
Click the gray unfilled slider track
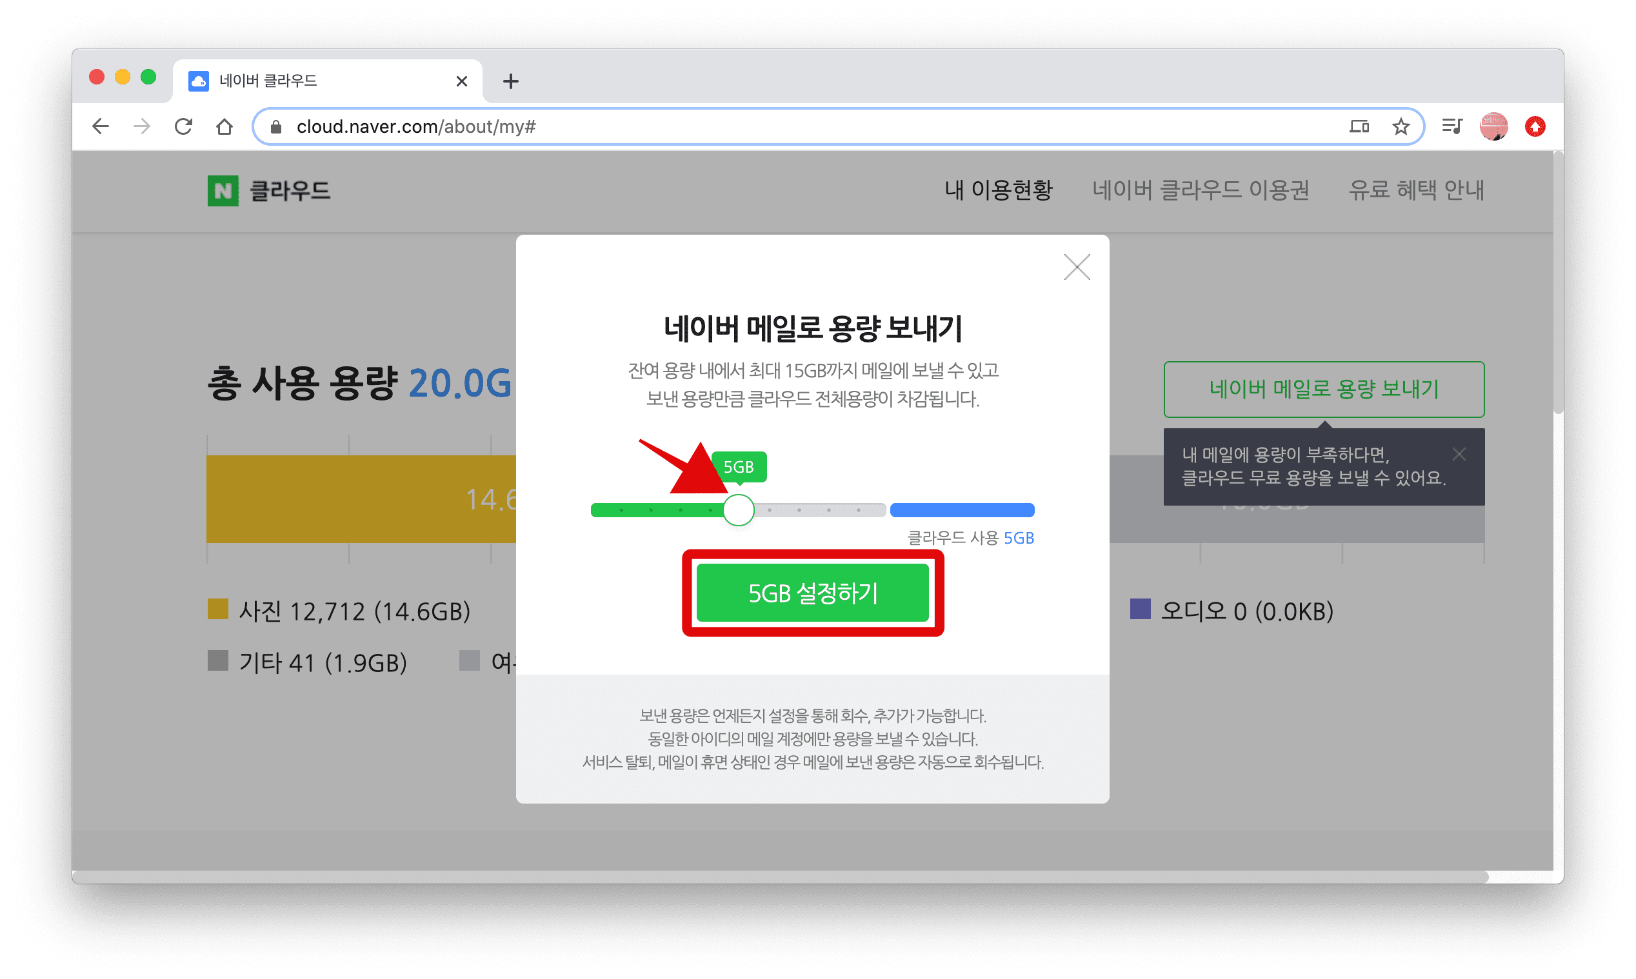[x=820, y=510]
